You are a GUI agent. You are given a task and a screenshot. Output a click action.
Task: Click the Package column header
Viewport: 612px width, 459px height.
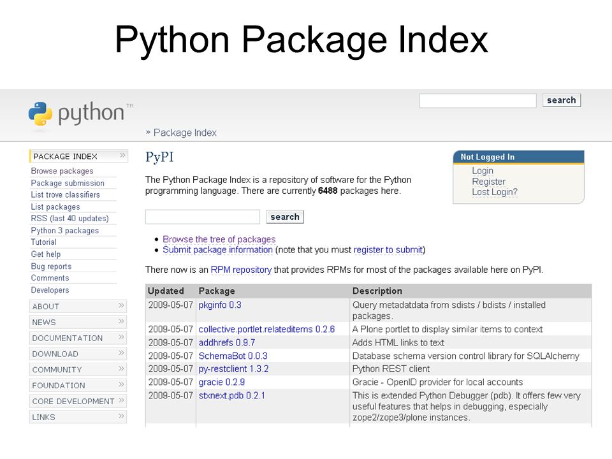(x=217, y=291)
